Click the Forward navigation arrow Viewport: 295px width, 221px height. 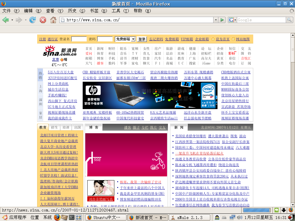[19, 20]
